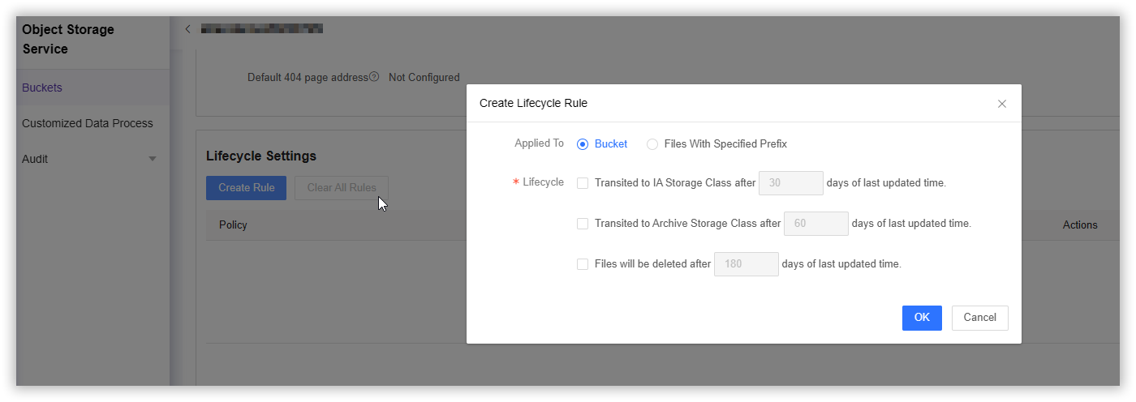Check the Files will be deleted option
The image size is (1136, 402).
tap(583, 264)
